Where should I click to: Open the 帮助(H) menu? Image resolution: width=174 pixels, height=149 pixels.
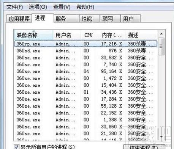(x=85, y=7)
